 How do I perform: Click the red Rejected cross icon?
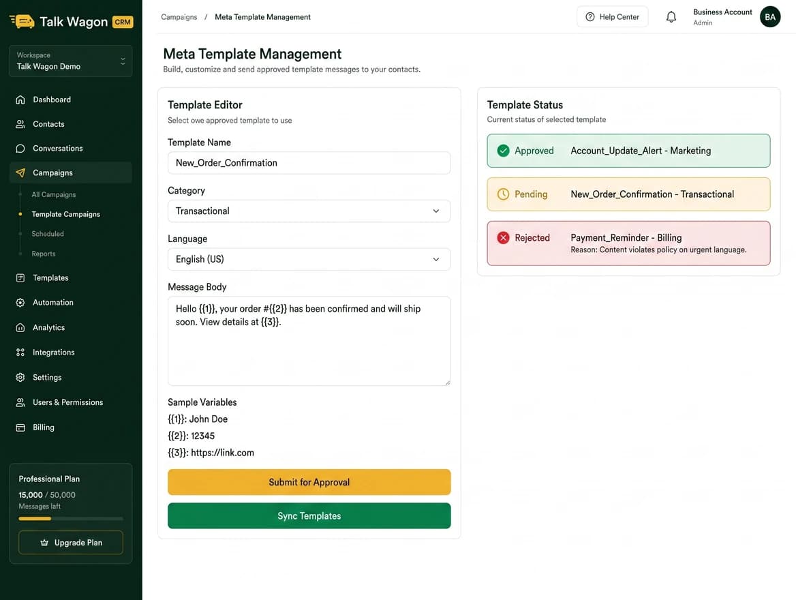pos(503,238)
